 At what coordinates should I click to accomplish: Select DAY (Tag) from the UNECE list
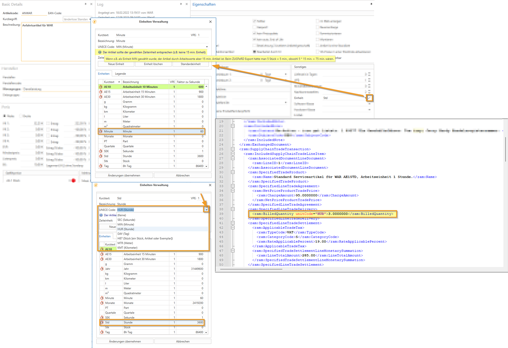click(123, 234)
